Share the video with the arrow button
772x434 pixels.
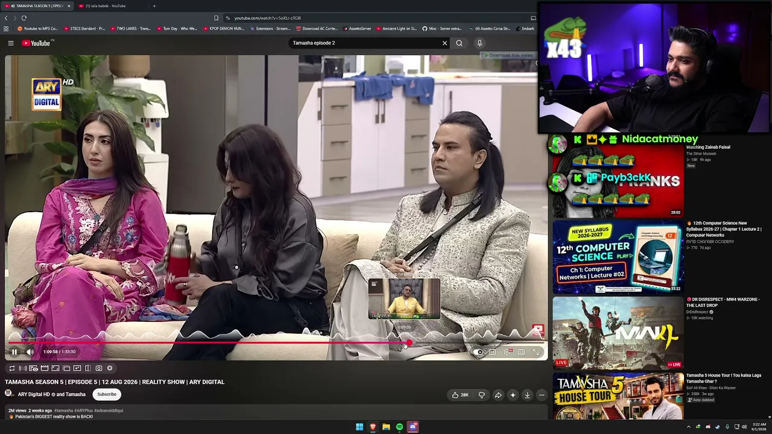coord(498,395)
